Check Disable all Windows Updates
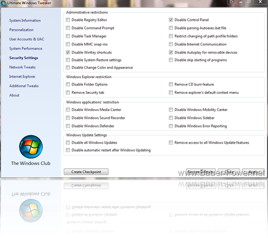The image size is (268, 238). [68, 143]
